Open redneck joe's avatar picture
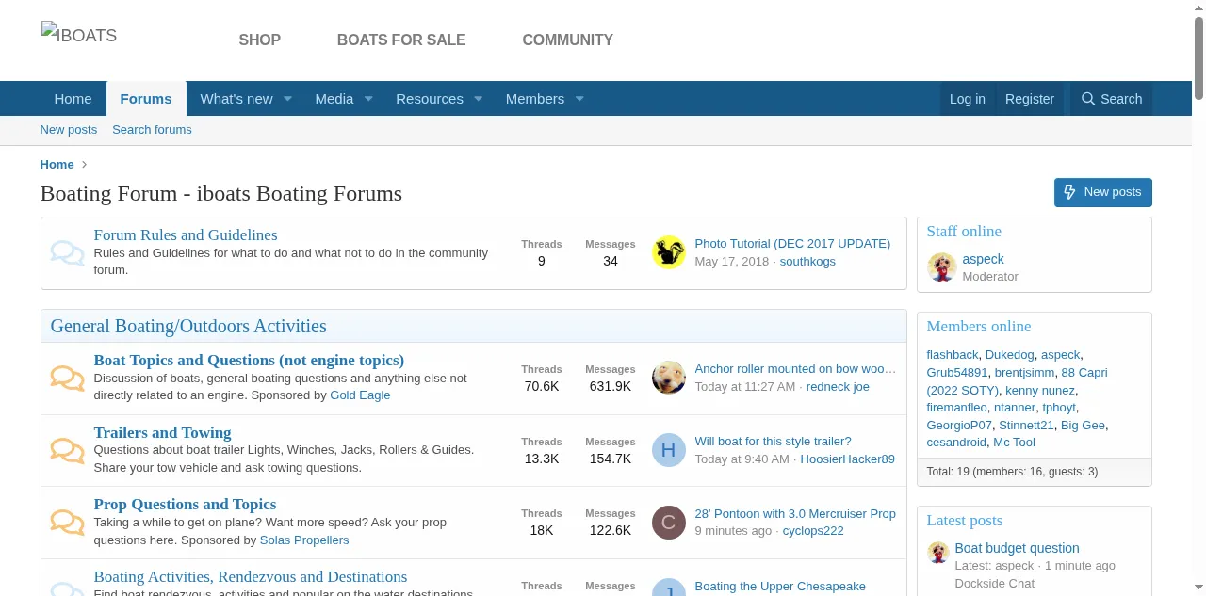 (669, 378)
